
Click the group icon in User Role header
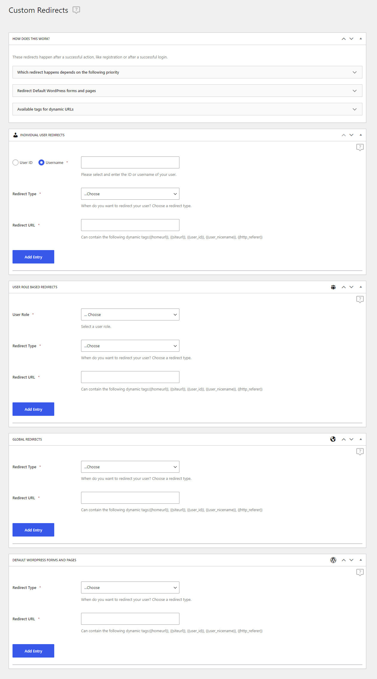point(333,287)
